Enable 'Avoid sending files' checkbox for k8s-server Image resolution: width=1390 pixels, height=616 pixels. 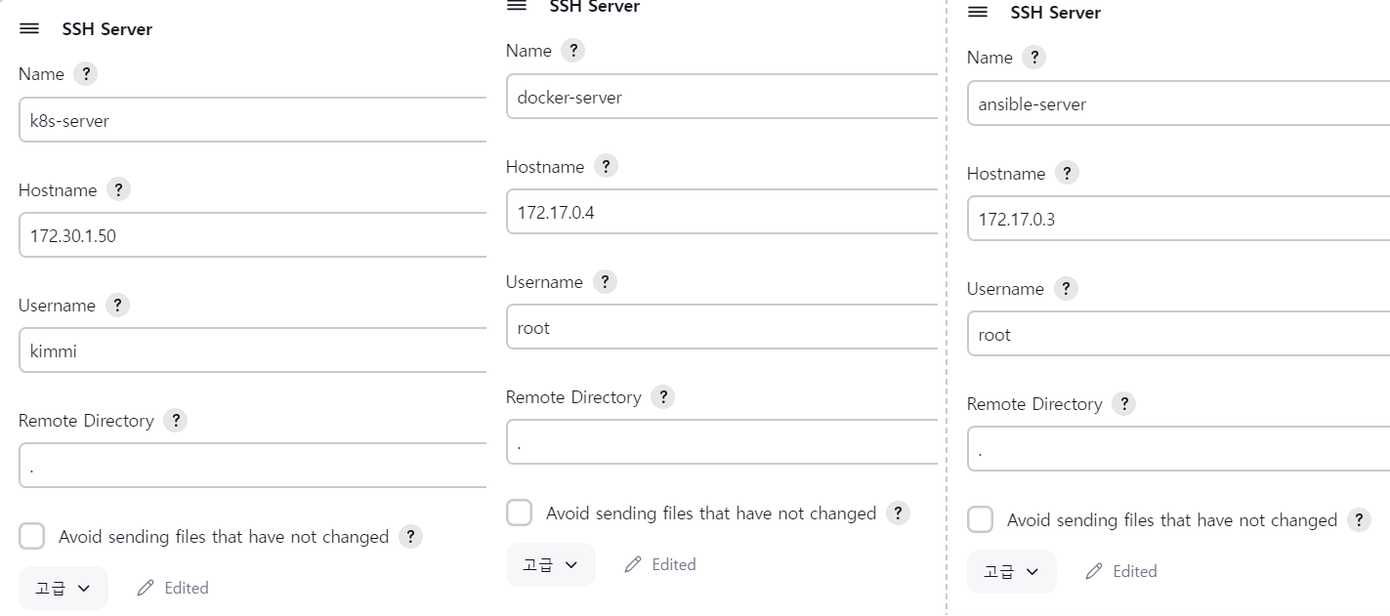tap(32, 536)
